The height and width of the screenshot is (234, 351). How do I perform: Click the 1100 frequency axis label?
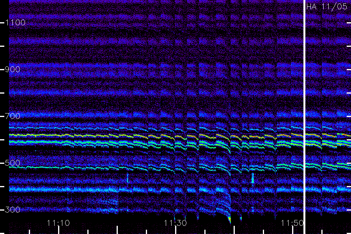(15, 23)
